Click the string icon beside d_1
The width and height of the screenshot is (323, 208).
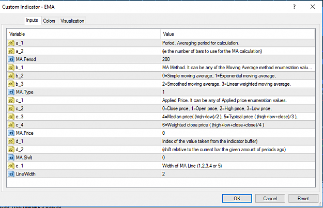tap(11, 141)
